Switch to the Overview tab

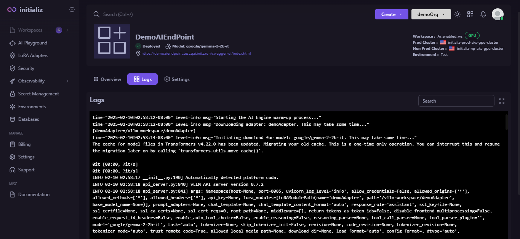coord(107,79)
